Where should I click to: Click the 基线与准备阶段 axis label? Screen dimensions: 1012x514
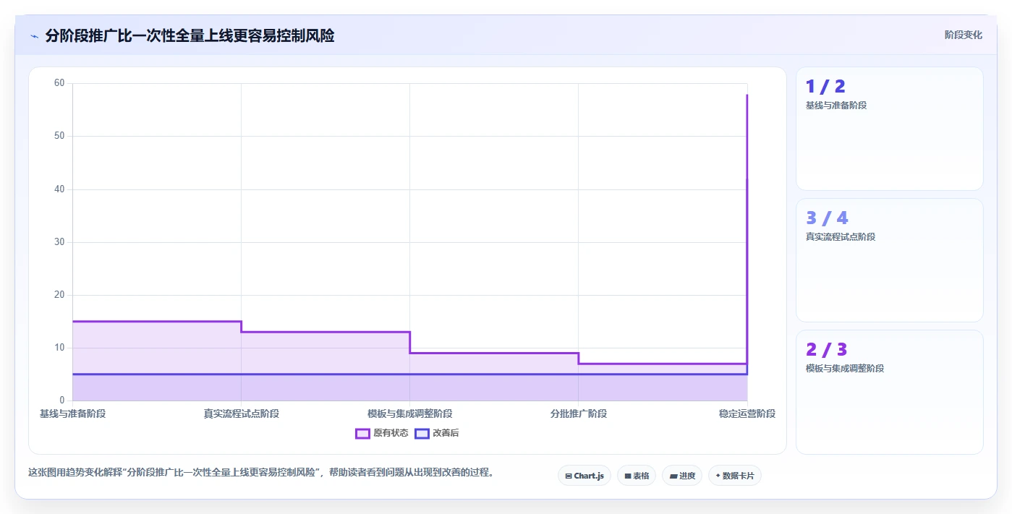coord(72,414)
